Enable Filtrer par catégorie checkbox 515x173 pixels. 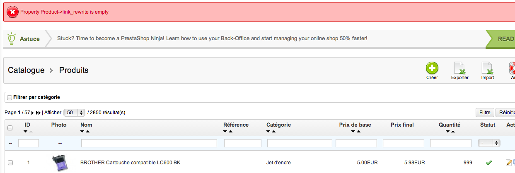click(x=10, y=98)
